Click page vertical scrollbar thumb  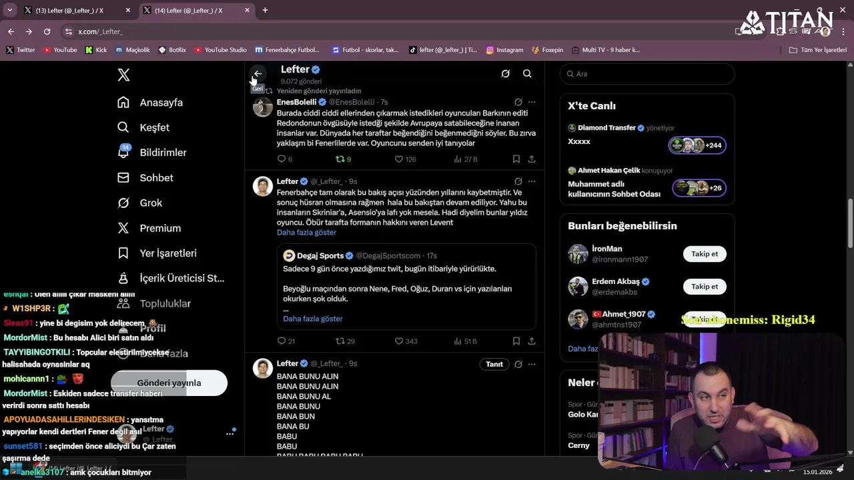pos(850,222)
